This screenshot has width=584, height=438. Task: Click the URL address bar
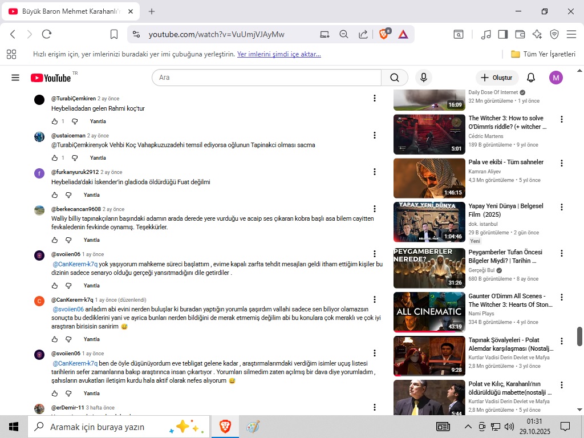tap(216, 34)
